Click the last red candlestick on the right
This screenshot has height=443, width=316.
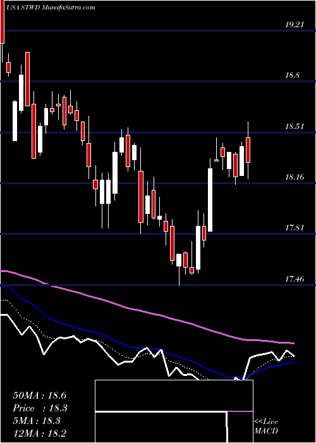tap(248, 150)
